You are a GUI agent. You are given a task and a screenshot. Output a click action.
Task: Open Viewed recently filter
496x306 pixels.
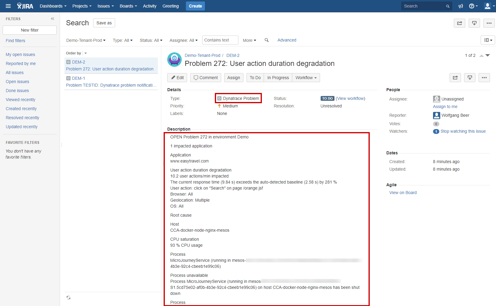[x=20, y=100]
